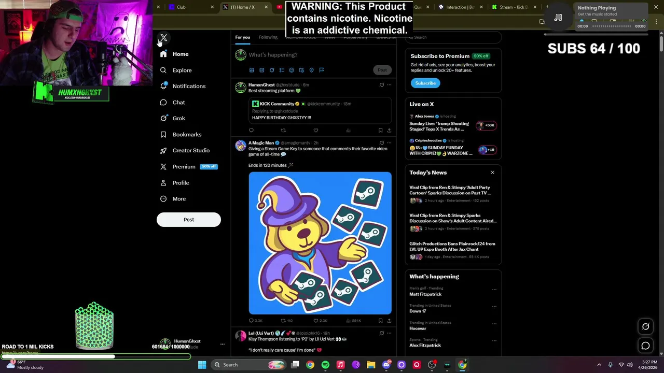Viewport: 664px width, 373px height.
Task: Add a poll in the post composer
Action: (x=282, y=70)
